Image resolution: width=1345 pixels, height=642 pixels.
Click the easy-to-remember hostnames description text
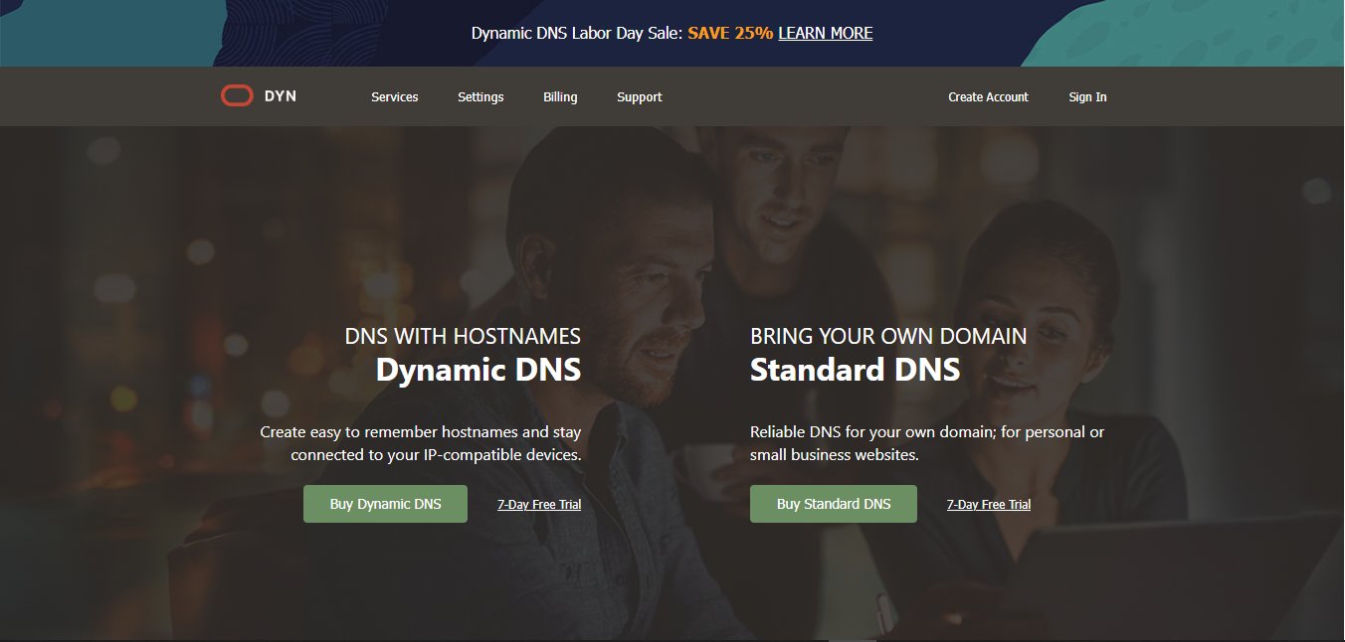coord(421,443)
